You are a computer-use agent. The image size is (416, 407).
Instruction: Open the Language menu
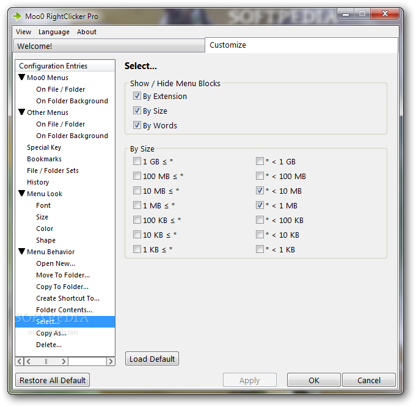[54, 32]
